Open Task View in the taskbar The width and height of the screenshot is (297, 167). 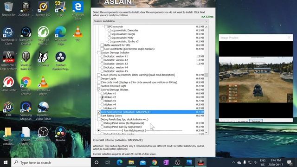108,162
